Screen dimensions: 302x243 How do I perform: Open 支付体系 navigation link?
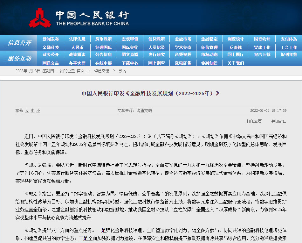[x=289, y=39]
